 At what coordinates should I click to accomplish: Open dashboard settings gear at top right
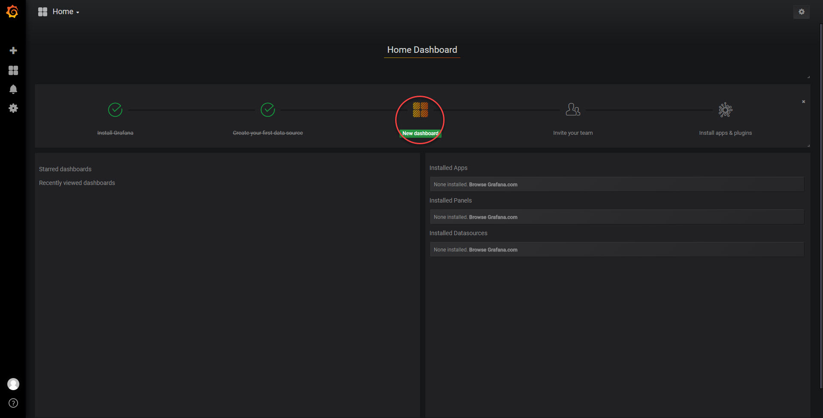pos(801,12)
